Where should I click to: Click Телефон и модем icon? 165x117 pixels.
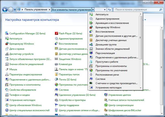7,95
